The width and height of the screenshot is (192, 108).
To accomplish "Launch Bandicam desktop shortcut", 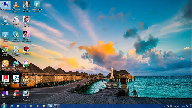I will (x=27, y=50).
